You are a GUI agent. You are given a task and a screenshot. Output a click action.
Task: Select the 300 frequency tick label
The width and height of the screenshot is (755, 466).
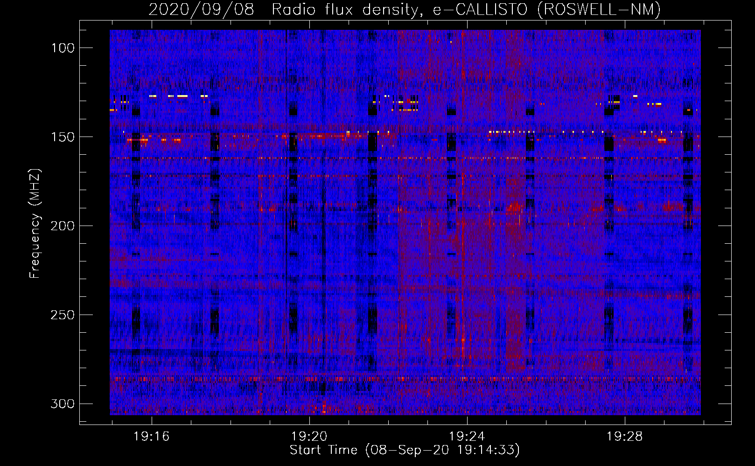[x=63, y=404]
